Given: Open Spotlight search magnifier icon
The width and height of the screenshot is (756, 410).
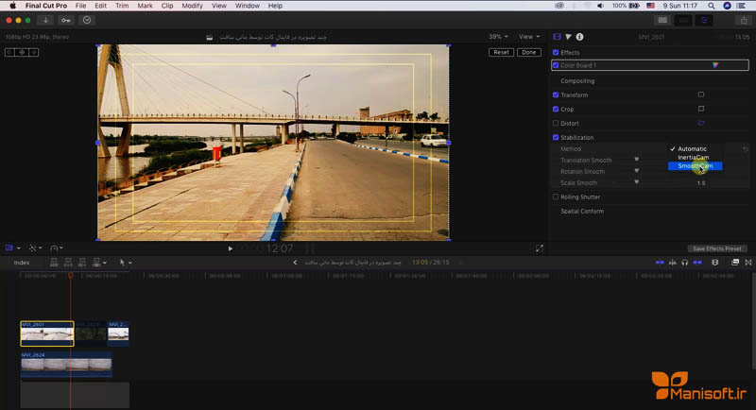Looking at the screenshot, I should [712, 6].
